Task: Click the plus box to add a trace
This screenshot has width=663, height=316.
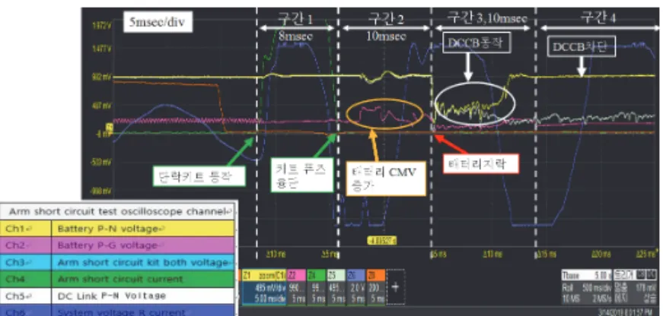Action: click(396, 287)
